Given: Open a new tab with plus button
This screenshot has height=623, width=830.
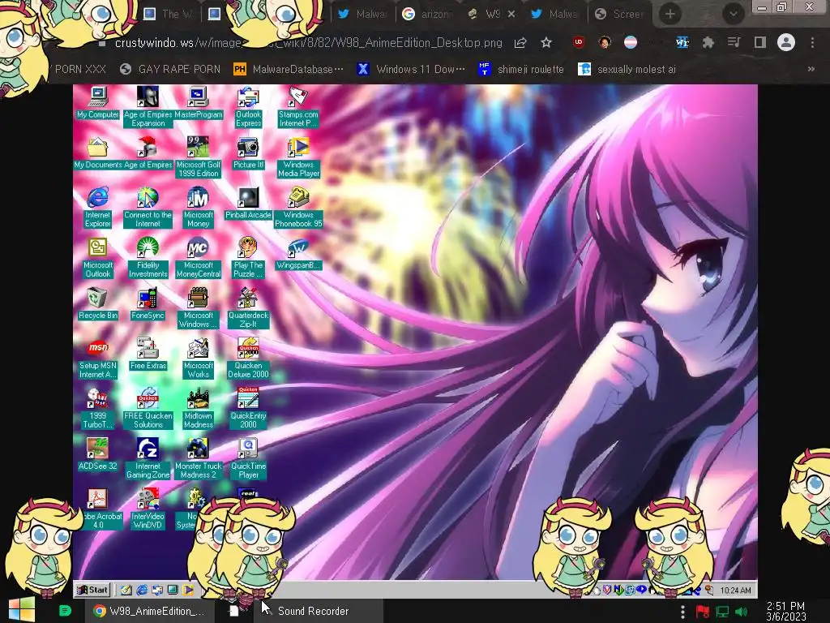Looking at the screenshot, I should [x=670, y=14].
